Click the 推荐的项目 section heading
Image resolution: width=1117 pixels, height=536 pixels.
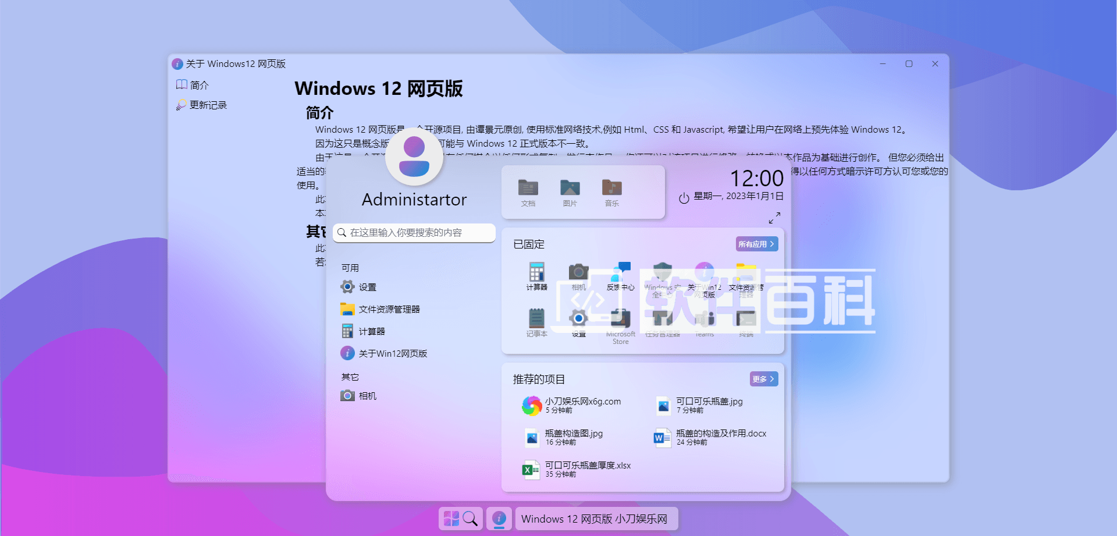[x=539, y=379]
